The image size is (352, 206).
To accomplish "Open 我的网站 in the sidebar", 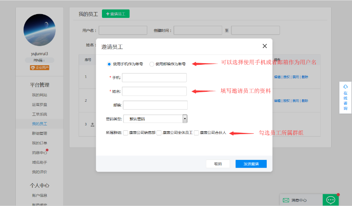I will [x=40, y=95].
